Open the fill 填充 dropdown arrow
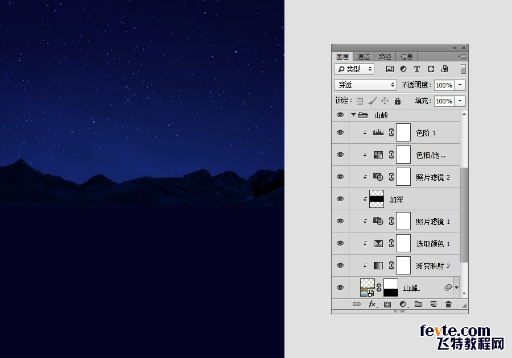 tap(460, 101)
